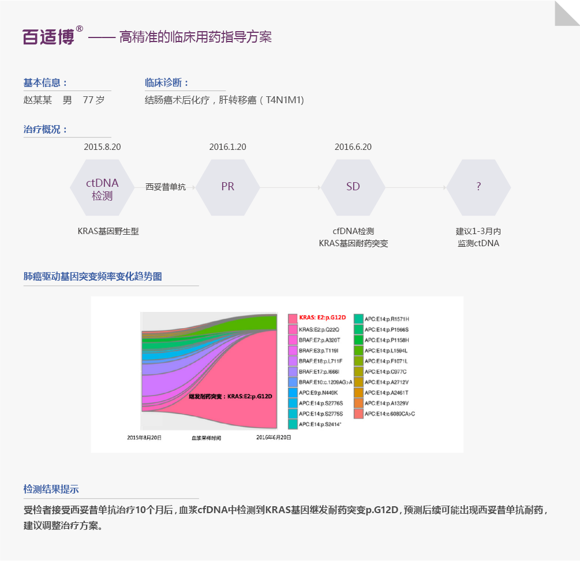Click the 肺癌驱动基因突变频率变化趋势图 heading
The height and width of the screenshot is (561, 580).
(x=92, y=276)
